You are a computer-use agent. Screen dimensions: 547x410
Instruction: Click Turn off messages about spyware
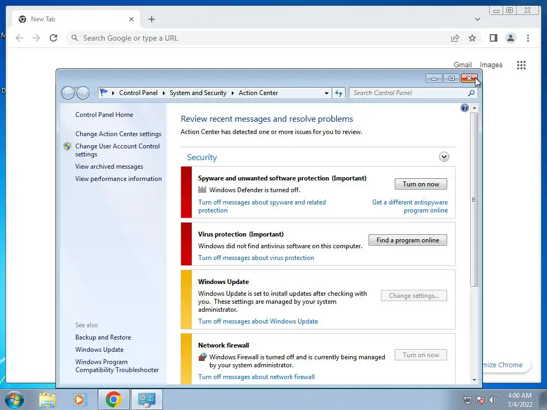(262, 206)
